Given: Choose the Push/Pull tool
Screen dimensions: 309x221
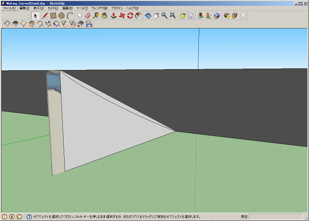Looking at the screenshot, I should point(114,15).
